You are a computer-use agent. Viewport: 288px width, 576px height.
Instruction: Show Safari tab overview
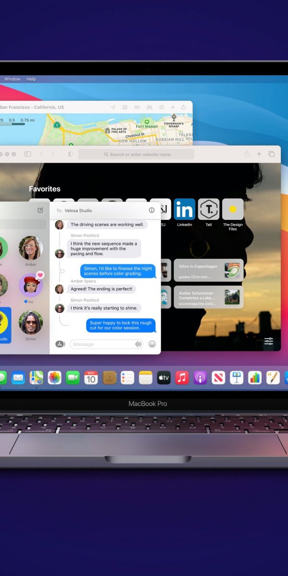tap(272, 154)
